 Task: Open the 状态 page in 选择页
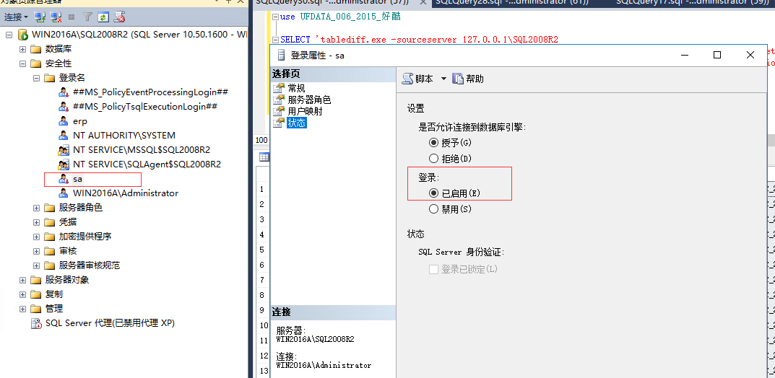pos(297,123)
